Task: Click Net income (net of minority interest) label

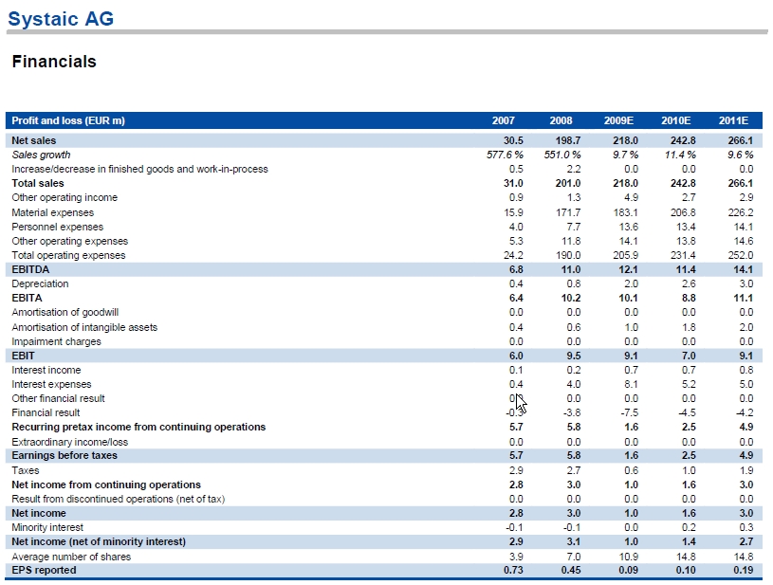Action: coord(99,541)
